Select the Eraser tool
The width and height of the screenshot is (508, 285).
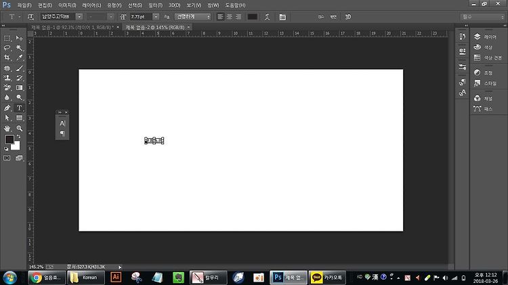tap(7, 88)
